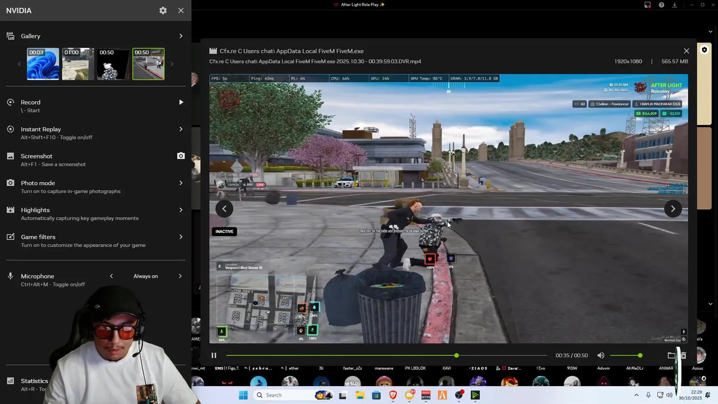The height and width of the screenshot is (404, 718).
Task: Click the Statistics bar chart icon
Action: click(x=10, y=380)
